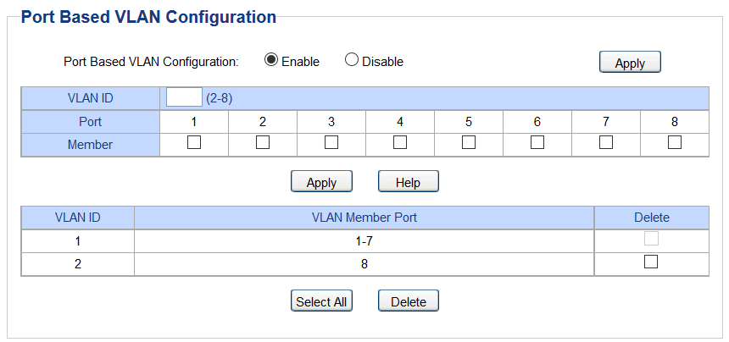The image size is (729, 342).
Task: Click the disabled Delete checkbox for VLAN 1
Action: coord(651,240)
